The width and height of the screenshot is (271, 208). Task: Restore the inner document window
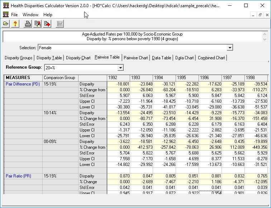point(260,15)
